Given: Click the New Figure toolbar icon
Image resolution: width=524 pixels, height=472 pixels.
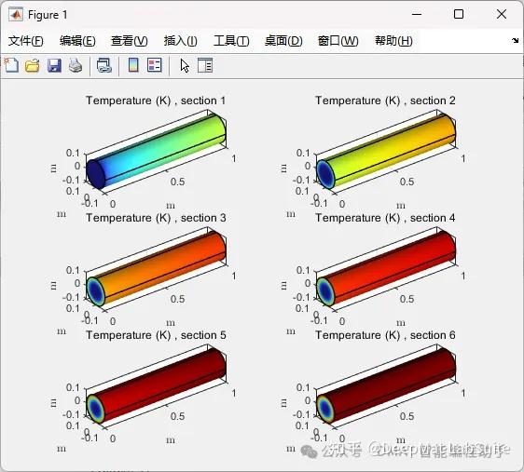Looking at the screenshot, I should click(x=11, y=65).
